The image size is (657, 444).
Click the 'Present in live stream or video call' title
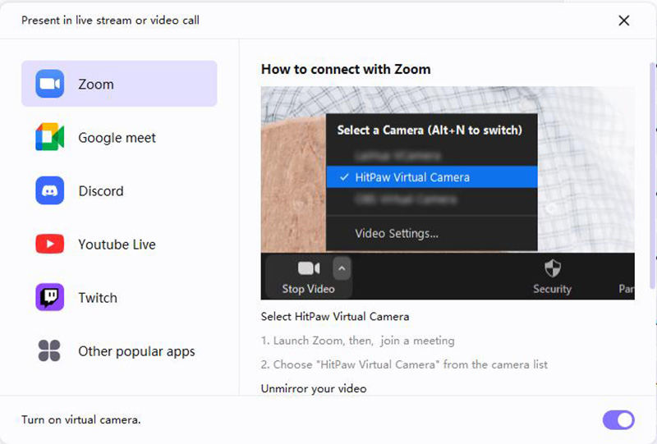tap(110, 20)
